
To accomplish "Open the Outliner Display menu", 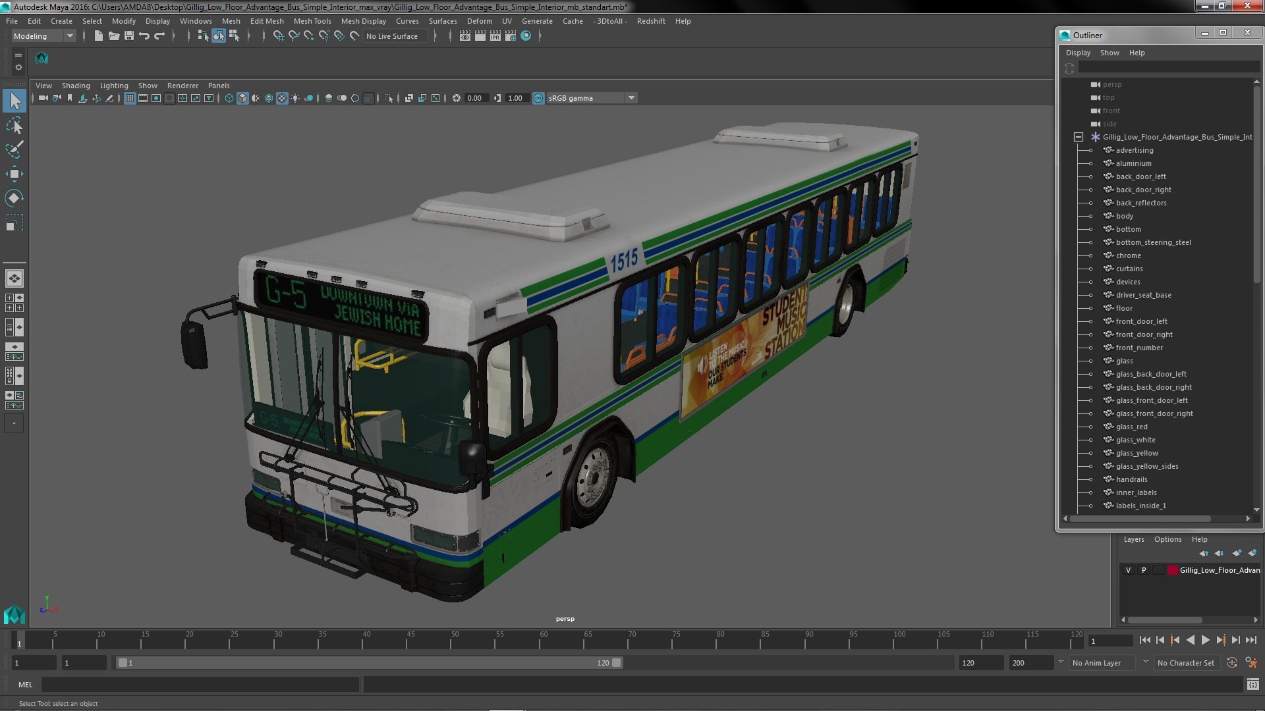I will point(1078,53).
